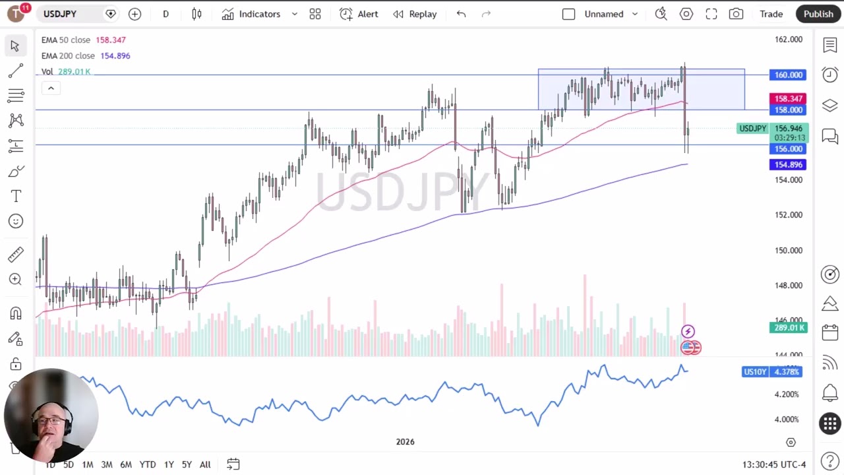Start bar Replay mode
The height and width of the screenshot is (475, 844).
[x=415, y=14]
